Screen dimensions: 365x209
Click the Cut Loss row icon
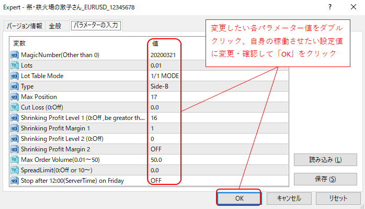coord(15,107)
